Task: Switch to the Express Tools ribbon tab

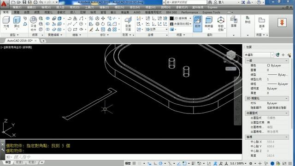Action: (211, 12)
